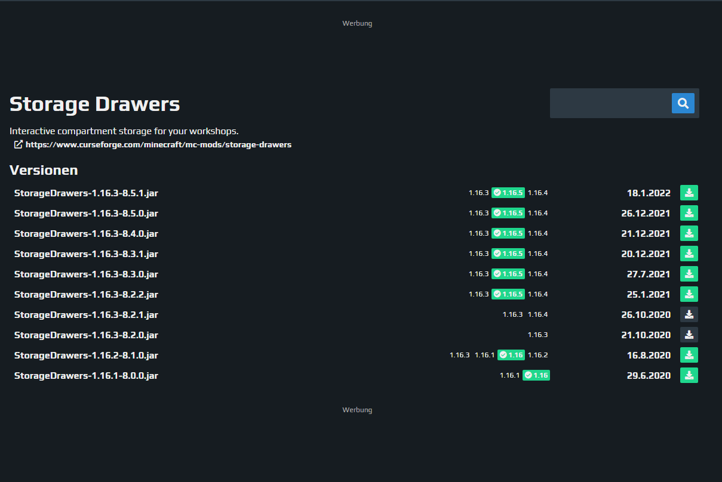Click the green 1.16.5 badge in 8.3.1 row
Viewport: 722px width, 482px height.
coord(508,254)
